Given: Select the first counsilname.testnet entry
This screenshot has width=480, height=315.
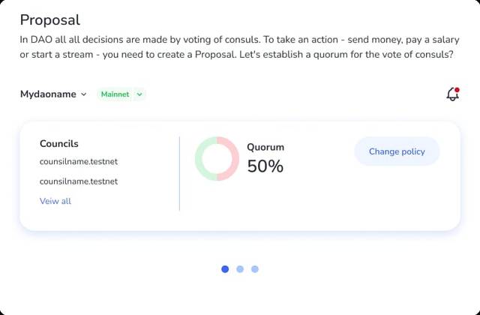Looking at the screenshot, I should point(79,161).
